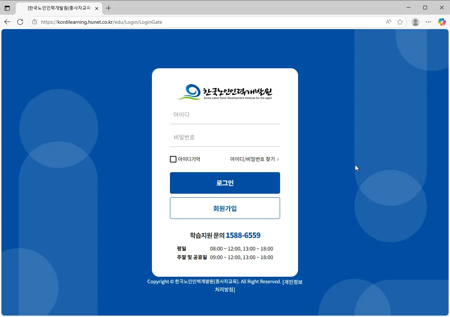Click the 회원가입 button
The width and height of the screenshot is (450, 317).
coord(225,208)
